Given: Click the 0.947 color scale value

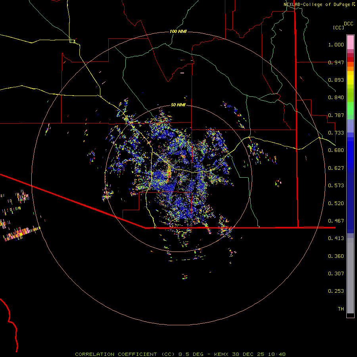Looking at the screenshot, I should [336, 62].
